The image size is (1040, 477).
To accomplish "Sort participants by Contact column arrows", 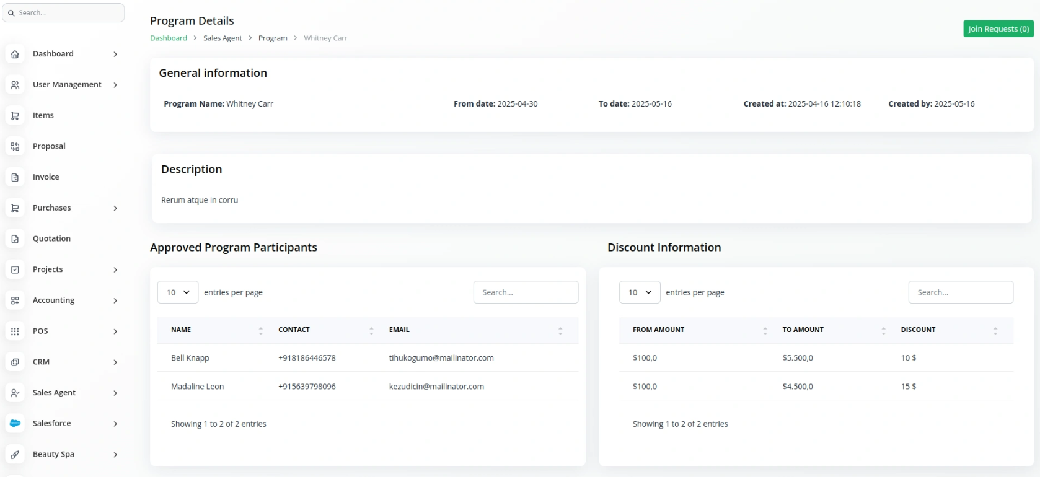I will click(371, 331).
